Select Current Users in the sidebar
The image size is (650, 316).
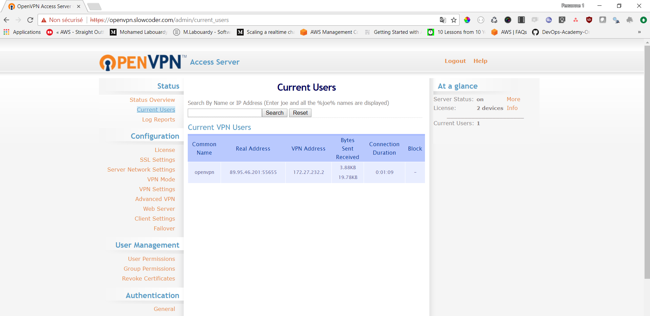pos(156,110)
